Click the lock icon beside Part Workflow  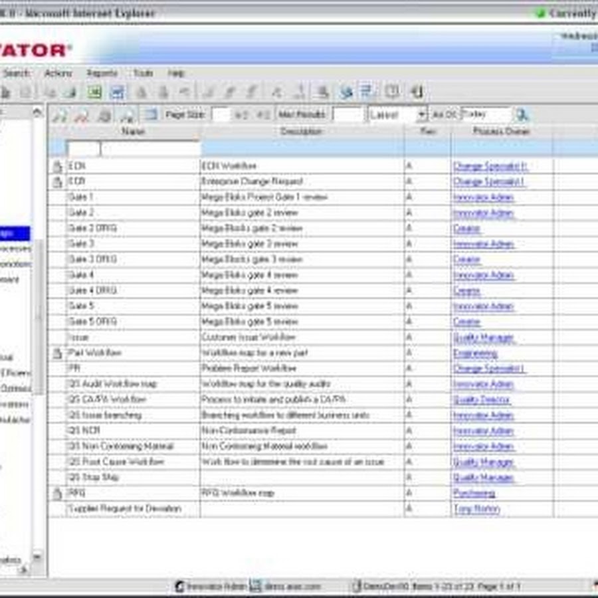(x=57, y=353)
